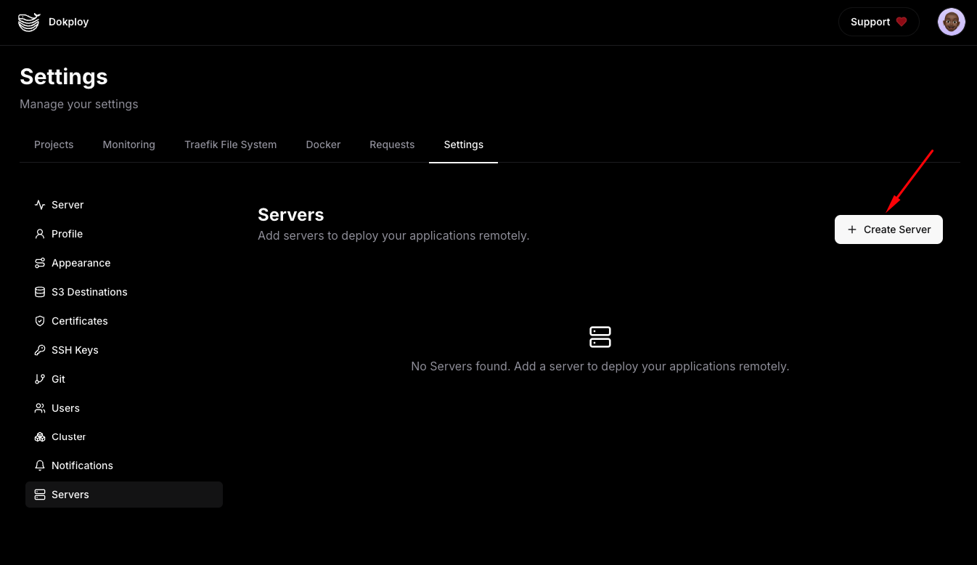The width and height of the screenshot is (977, 565).
Task: Click the S3 Destinations database icon
Action: click(40, 292)
